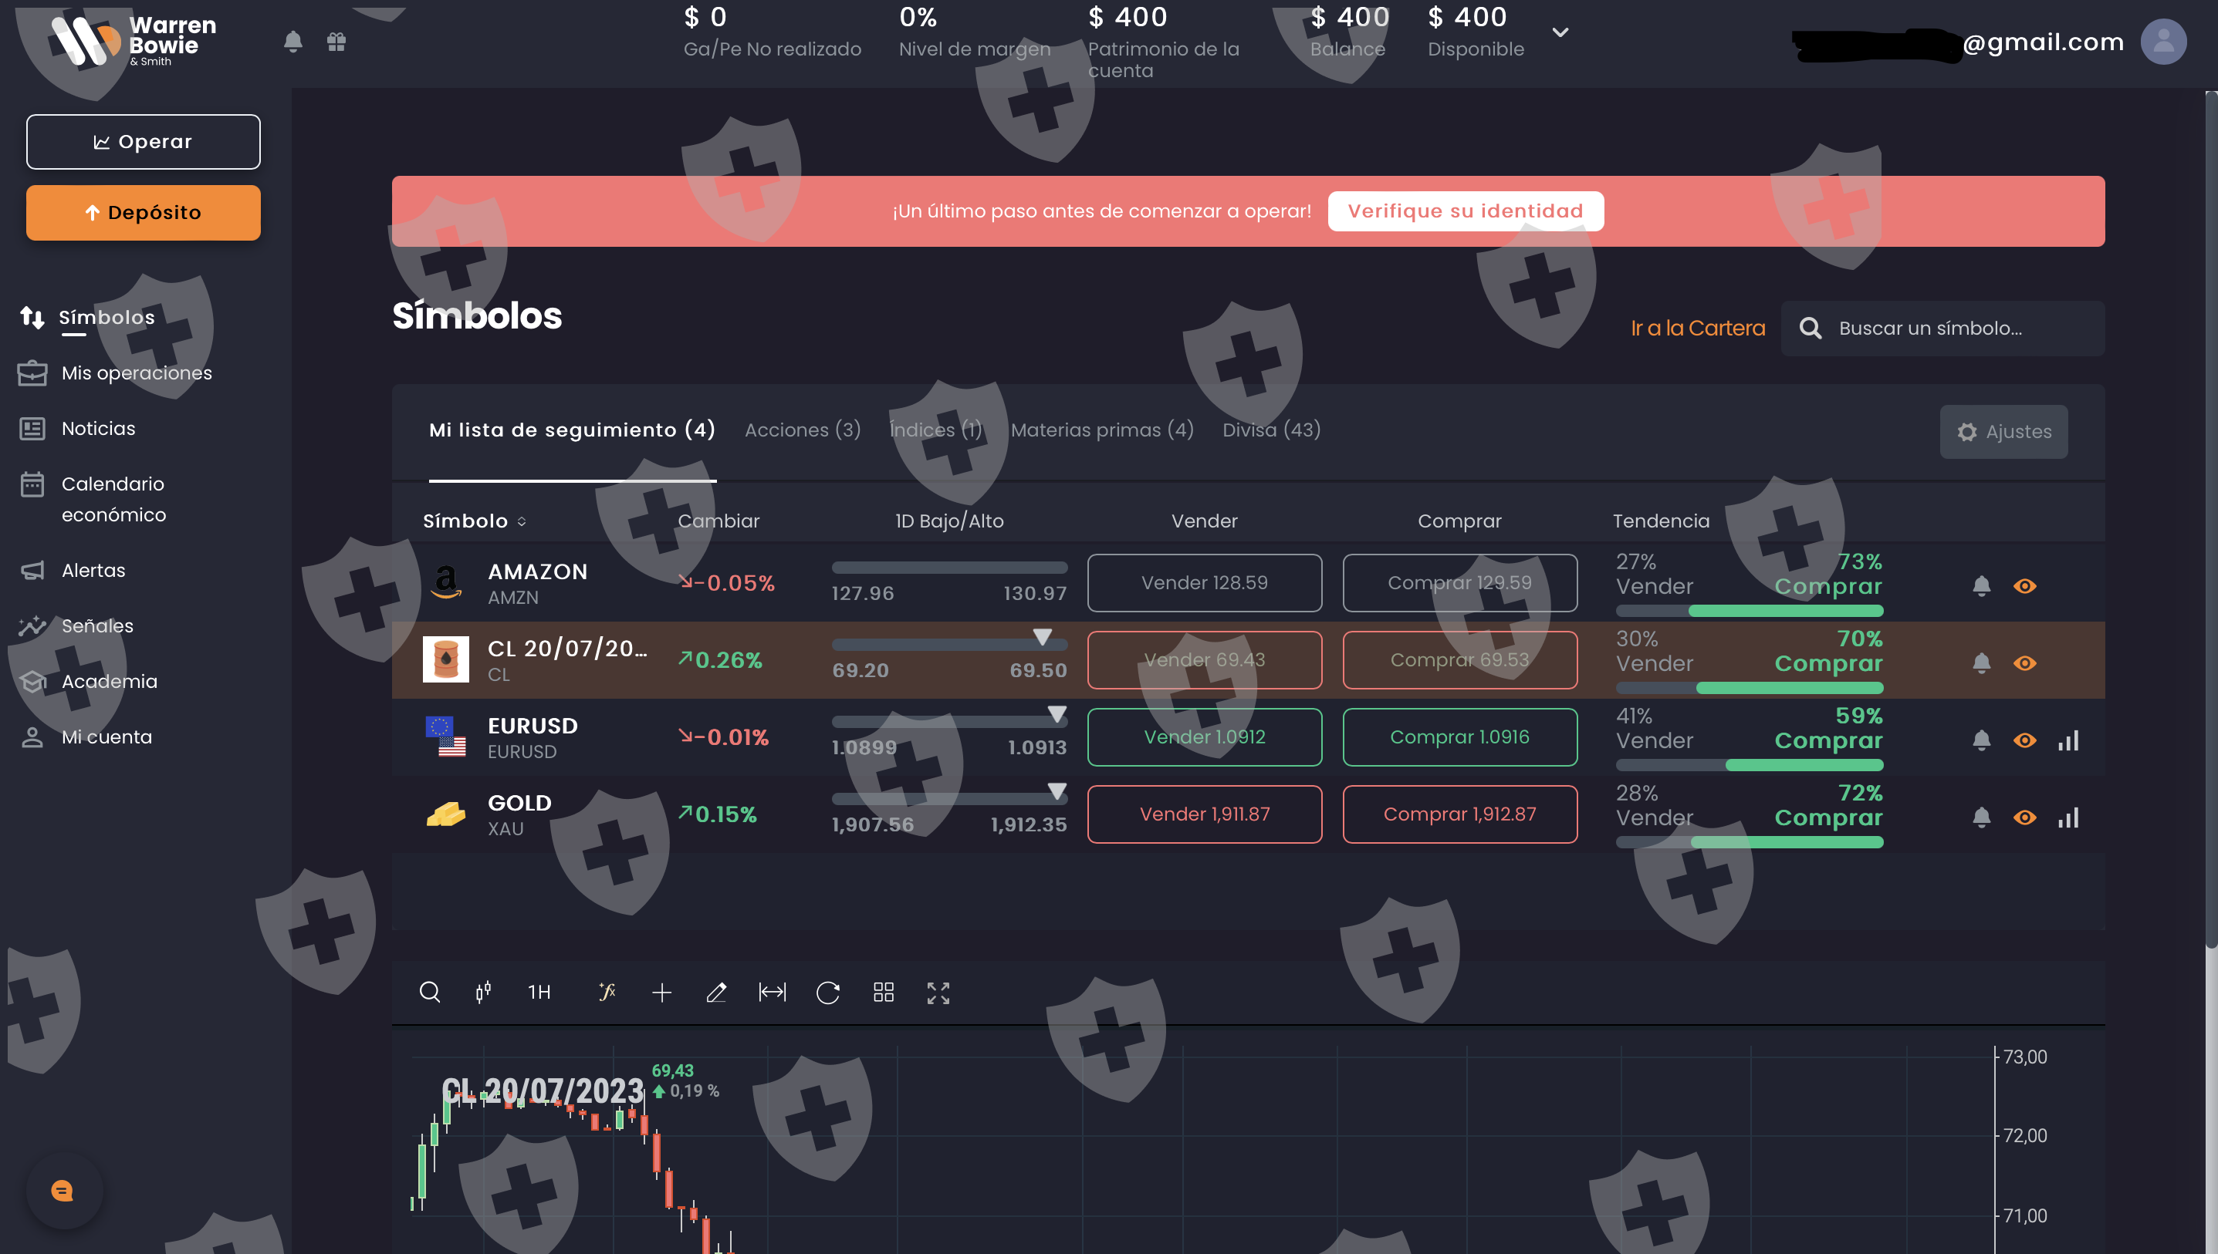This screenshot has width=2218, height=1254.
Task: Select the chart pencil drawing tool
Action: [716, 993]
